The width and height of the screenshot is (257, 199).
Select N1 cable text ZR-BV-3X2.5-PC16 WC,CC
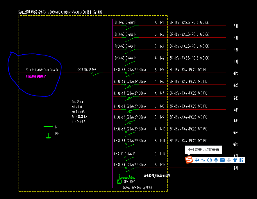coord(189,22)
